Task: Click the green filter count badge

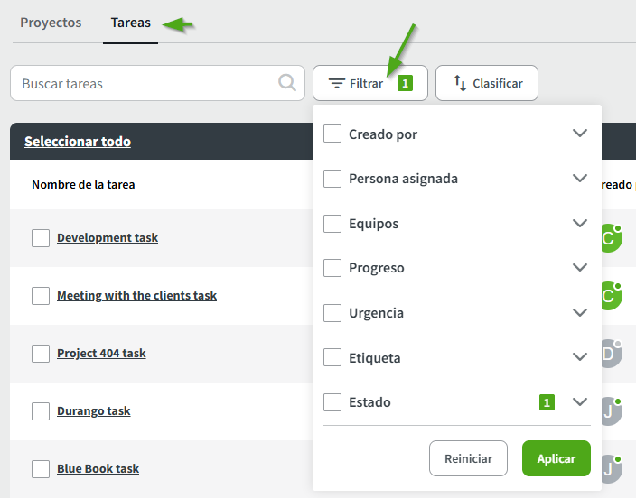Action: 405,83
